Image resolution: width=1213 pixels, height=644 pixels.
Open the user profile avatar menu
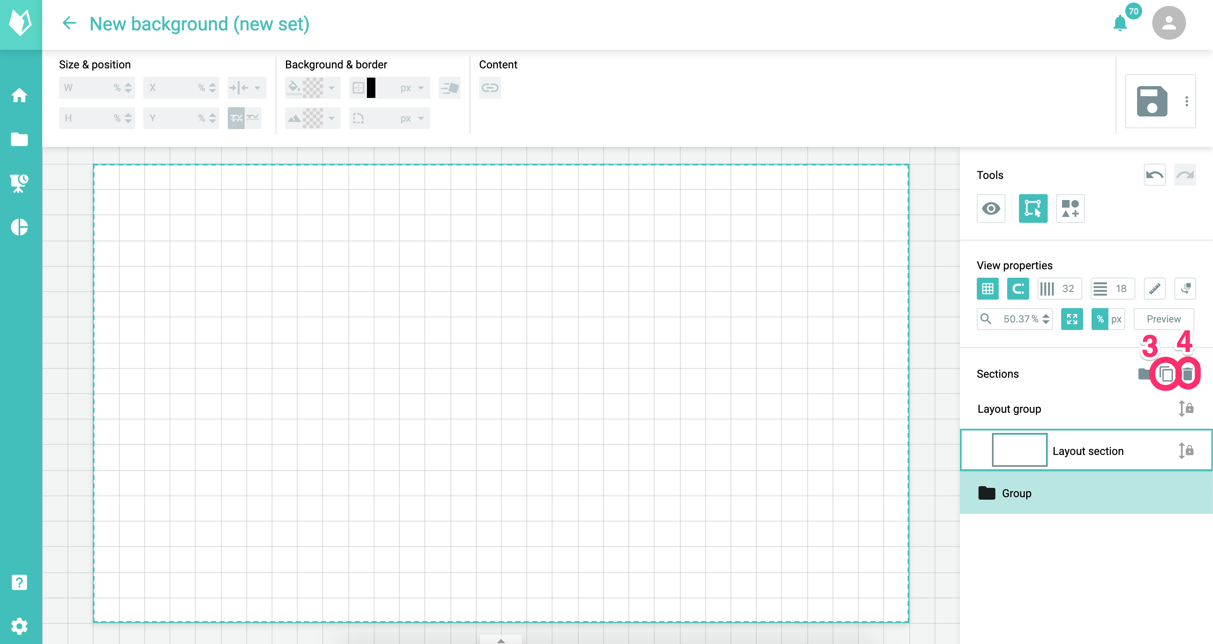1168,23
